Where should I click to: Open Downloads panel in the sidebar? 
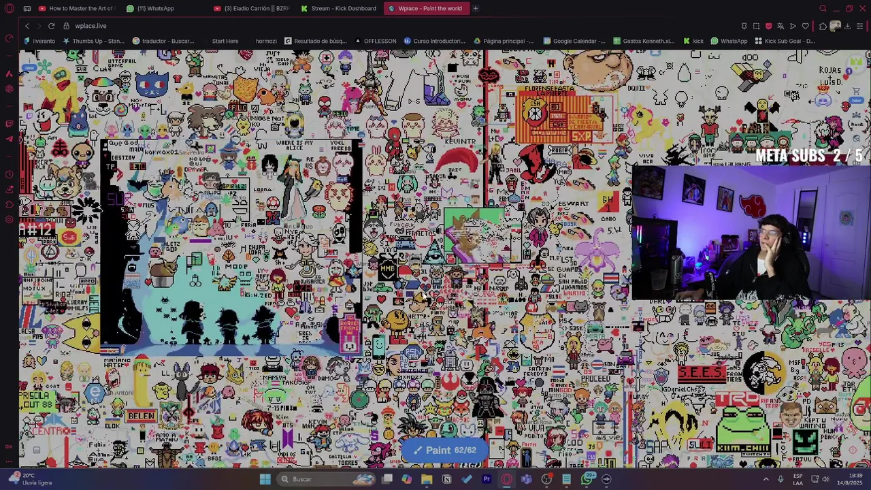point(9,189)
